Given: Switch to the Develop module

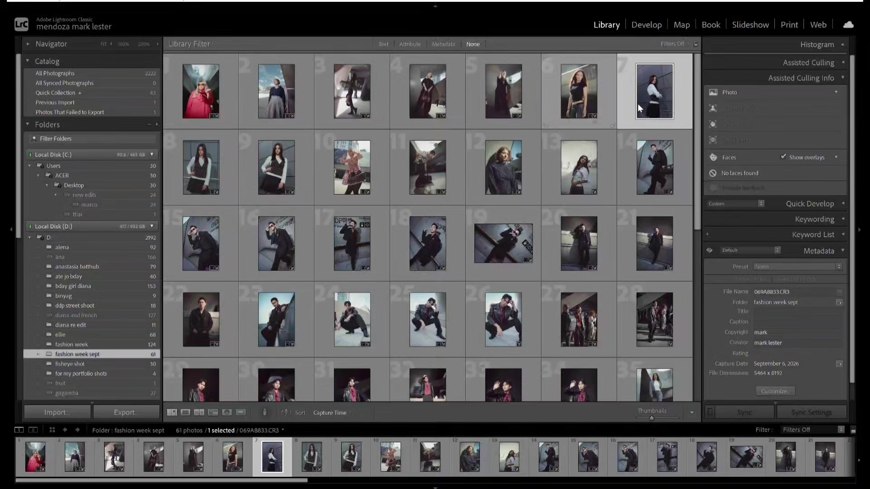Looking at the screenshot, I should [x=647, y=25].
